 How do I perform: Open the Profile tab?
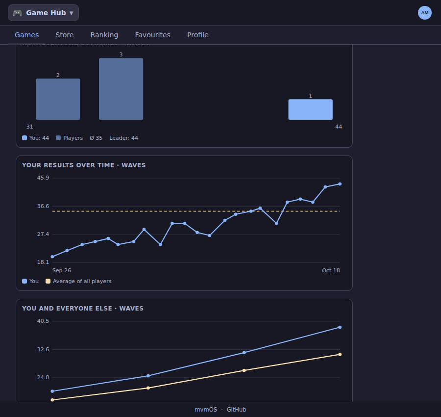point(198,35)
